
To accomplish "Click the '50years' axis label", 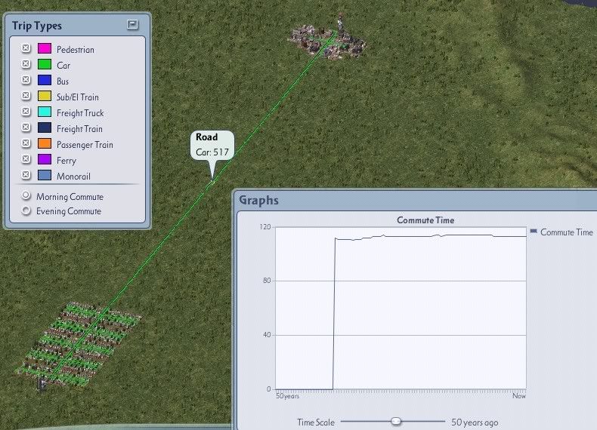I will [x=287, y=396].
